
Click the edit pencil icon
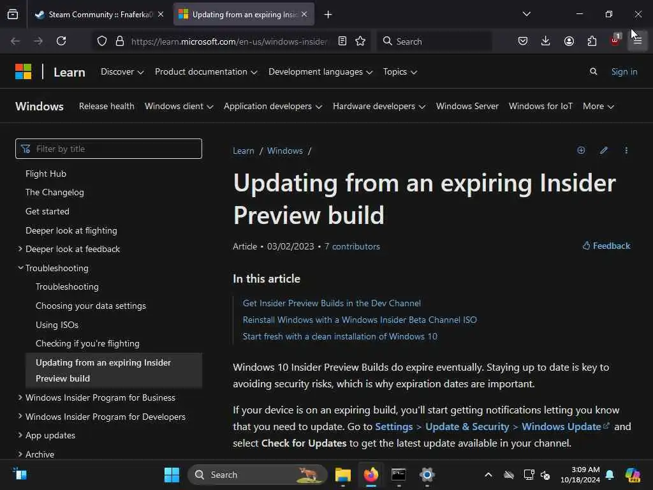pos(604,151)
